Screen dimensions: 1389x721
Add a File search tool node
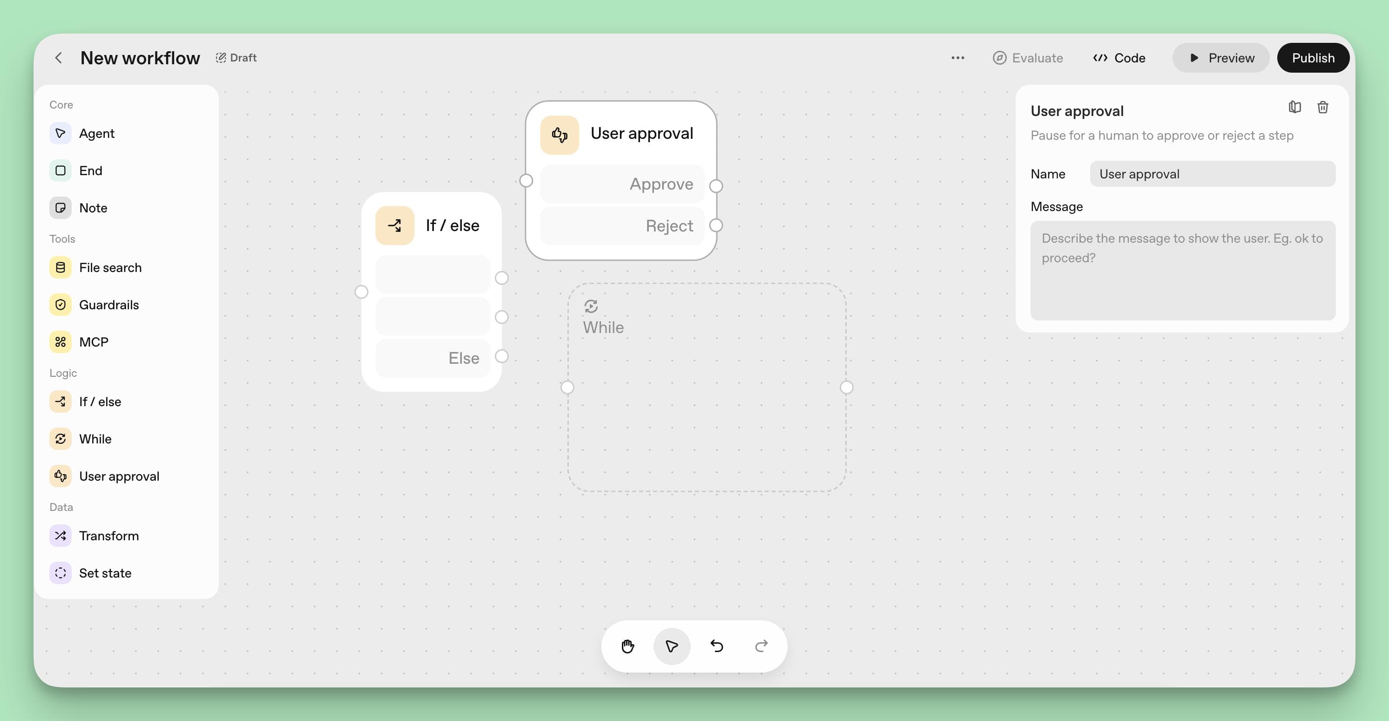click(110, 267)
